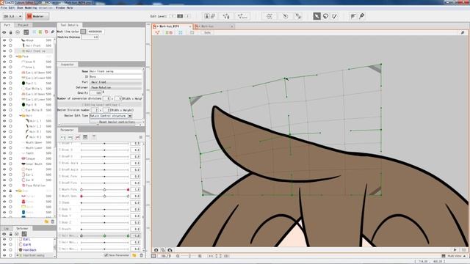Click the new folder icon in Part panel
Screen dimensions: 470x264
pyautogui.click(x=46, y=221)
